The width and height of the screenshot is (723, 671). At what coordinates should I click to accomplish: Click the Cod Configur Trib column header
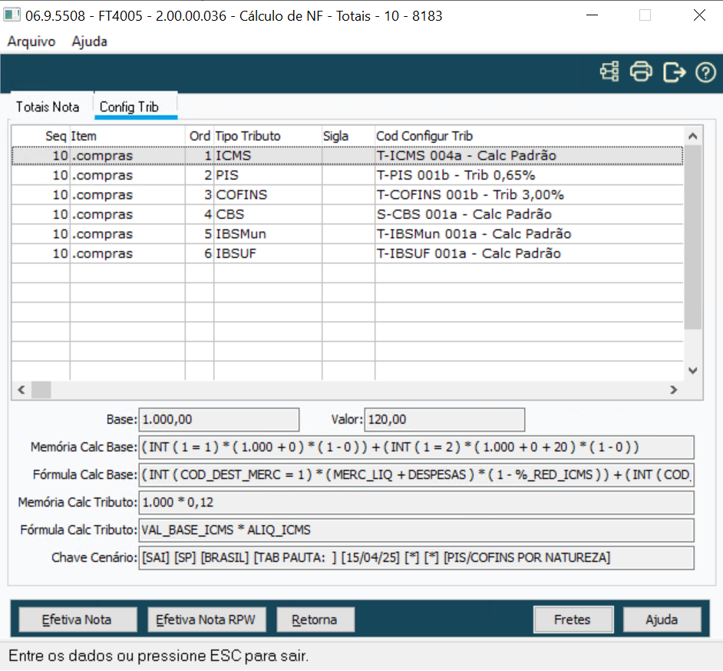[529, 136]
